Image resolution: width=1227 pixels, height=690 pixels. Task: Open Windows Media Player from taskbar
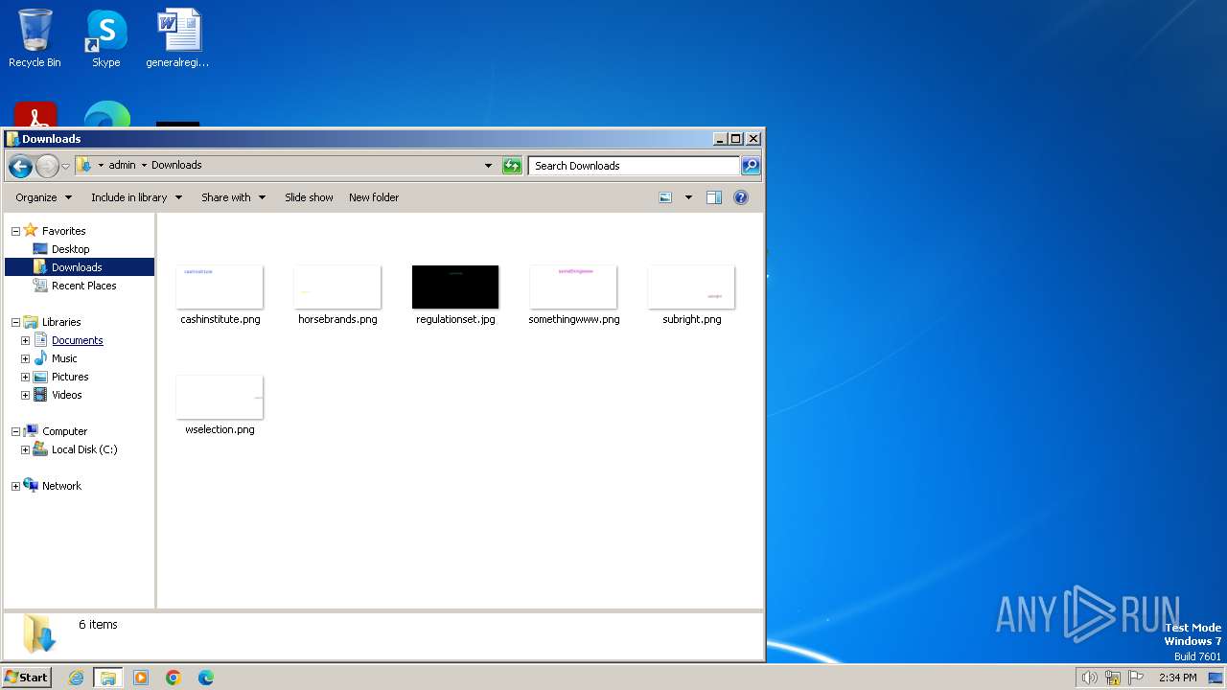(x=141, y=678)
